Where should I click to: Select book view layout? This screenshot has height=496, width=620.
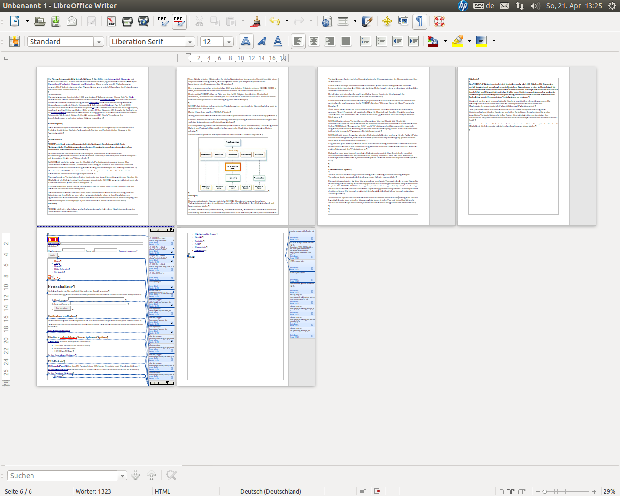[522, 492]
